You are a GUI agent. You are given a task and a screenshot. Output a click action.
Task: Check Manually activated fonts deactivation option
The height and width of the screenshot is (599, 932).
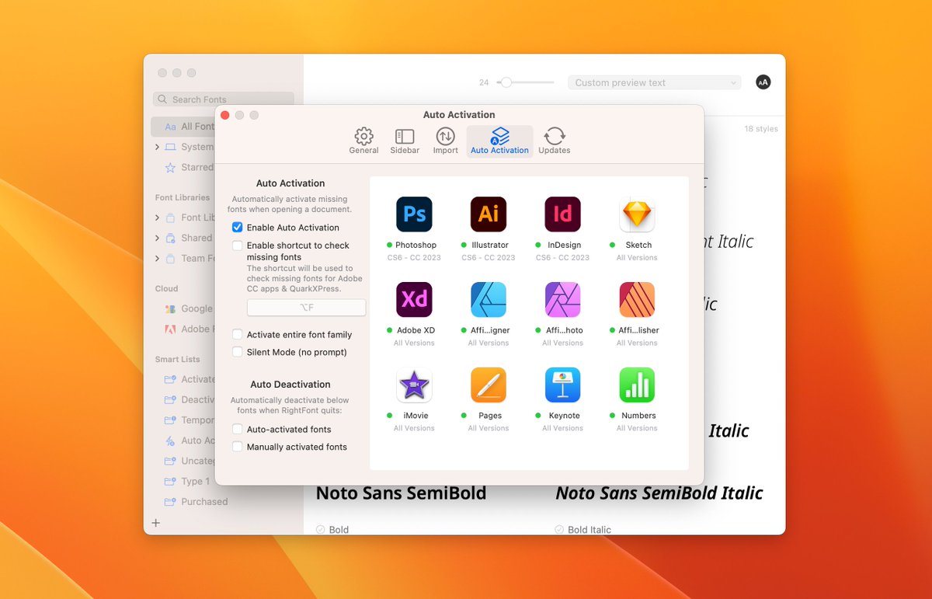(238, 447)
